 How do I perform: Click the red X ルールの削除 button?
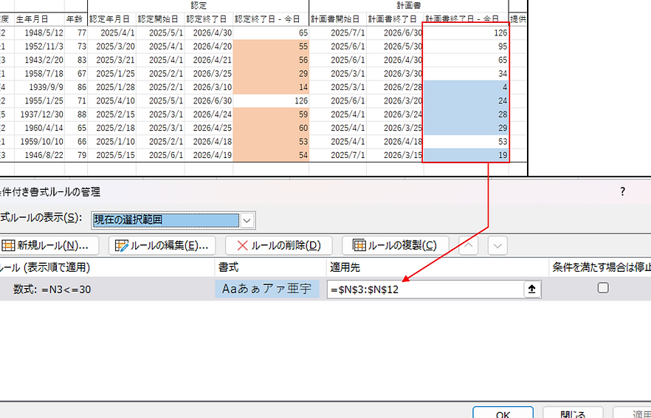click(x=278, y=245)
